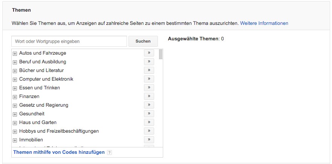Viewport: 332px width, 164px height.
Task: Add Beruf und Ausbildung with its » button
Action: click(149, 62)
